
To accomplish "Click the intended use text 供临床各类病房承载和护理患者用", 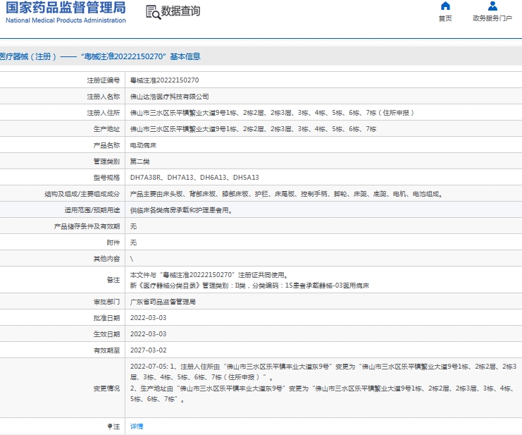I will (181, 210).
